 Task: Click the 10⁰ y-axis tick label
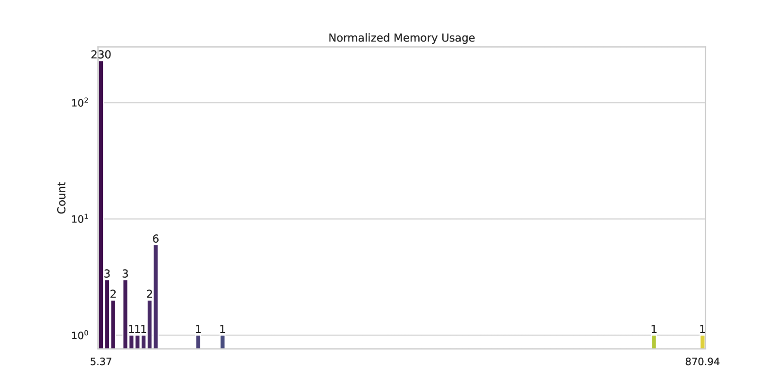click(x=80, y=335)
